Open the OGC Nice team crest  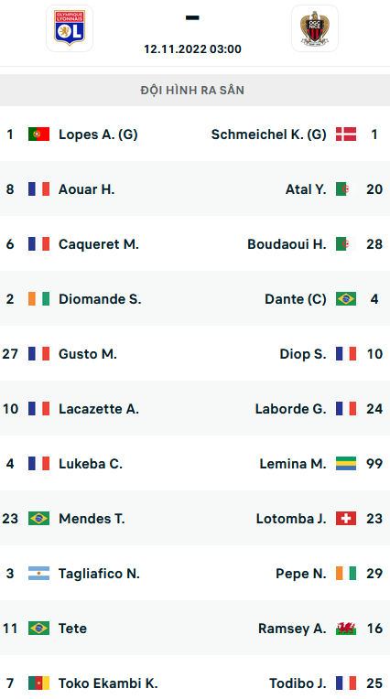tap(315, 28)
